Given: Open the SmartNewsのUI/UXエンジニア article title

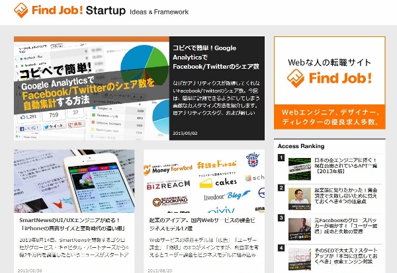Looking at the screenshot, I should 73,224.
